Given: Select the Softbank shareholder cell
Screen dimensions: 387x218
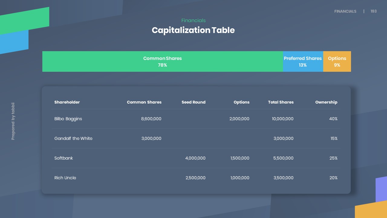Looking at the screenshot, I should coord(64,158).
